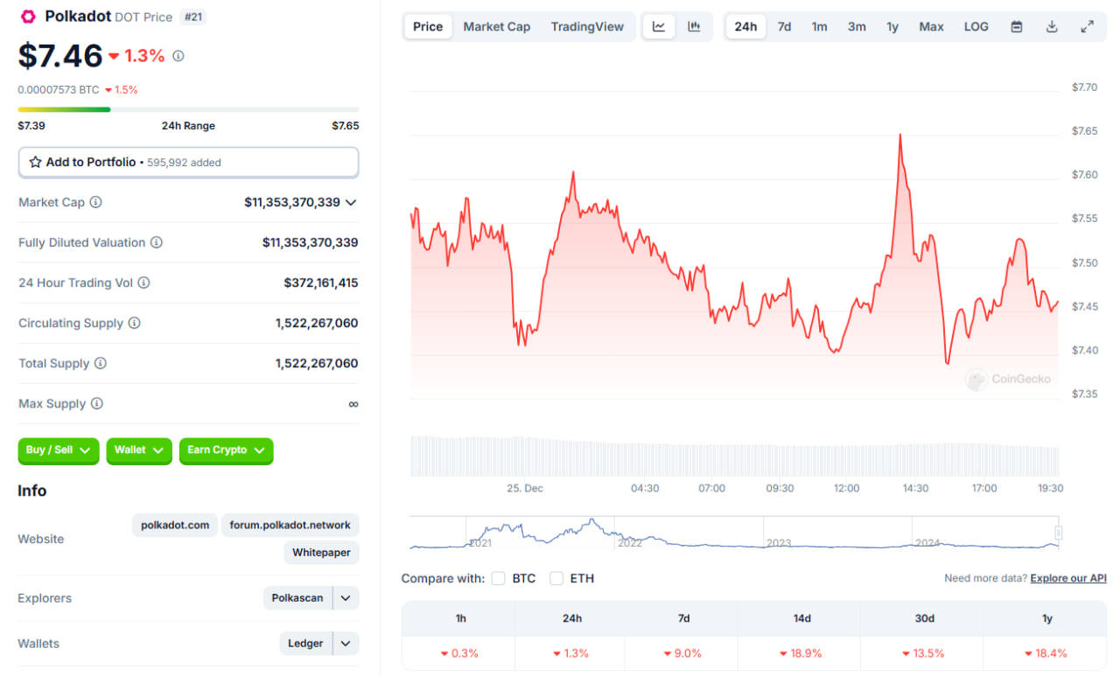Tick the BTC compare checkbox
1120x676 pixels.
click(498, 578)
